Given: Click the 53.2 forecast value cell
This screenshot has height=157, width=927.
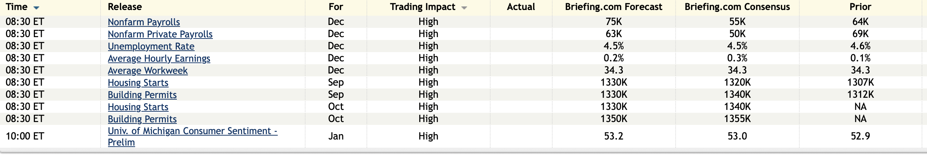Looking at the screenshot, I should point(613,136).
